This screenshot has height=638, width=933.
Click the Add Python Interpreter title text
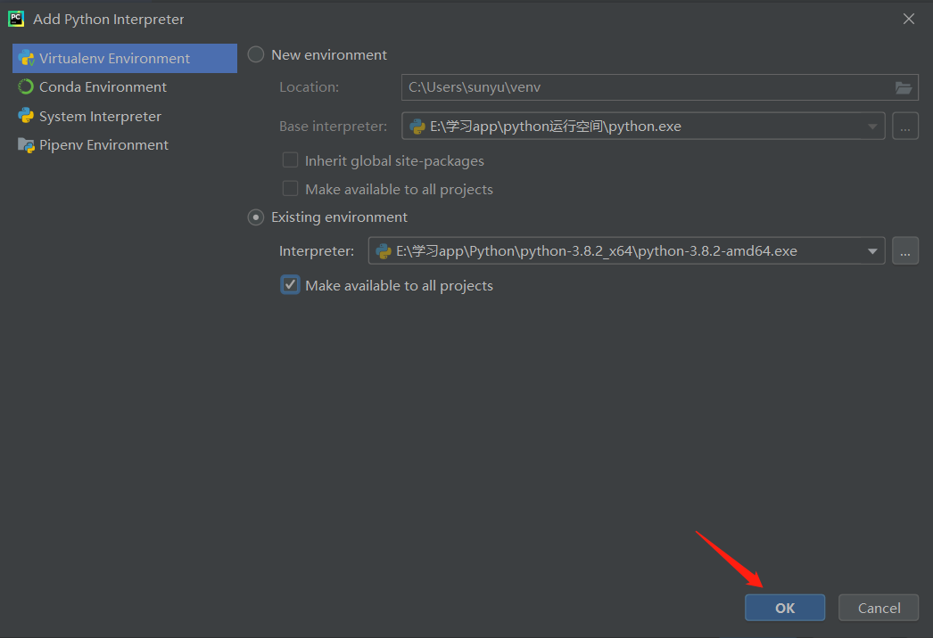click(x=108, y=19)
